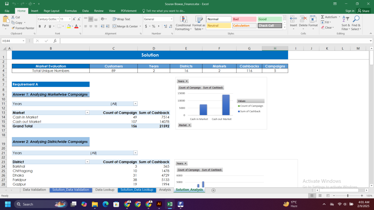Image resolution: width=374 pixels, height=210 pixels.
Task: Click the Increase Font Size icon
Action: coord(74,19)
